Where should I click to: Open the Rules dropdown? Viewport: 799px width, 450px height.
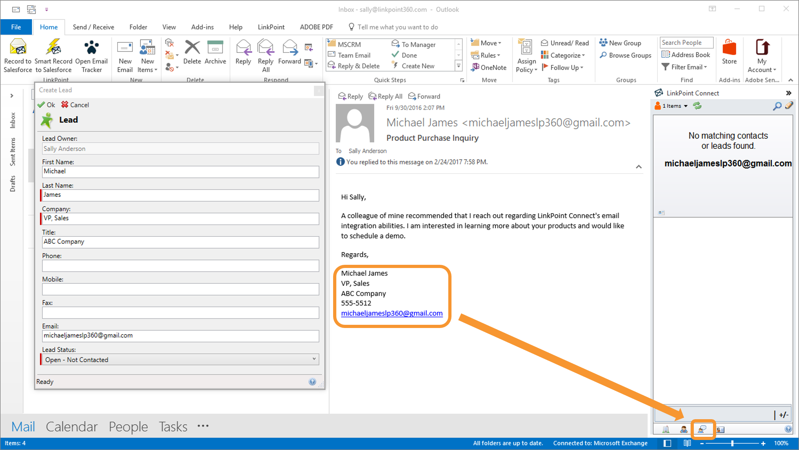click(x=485, y=55)
